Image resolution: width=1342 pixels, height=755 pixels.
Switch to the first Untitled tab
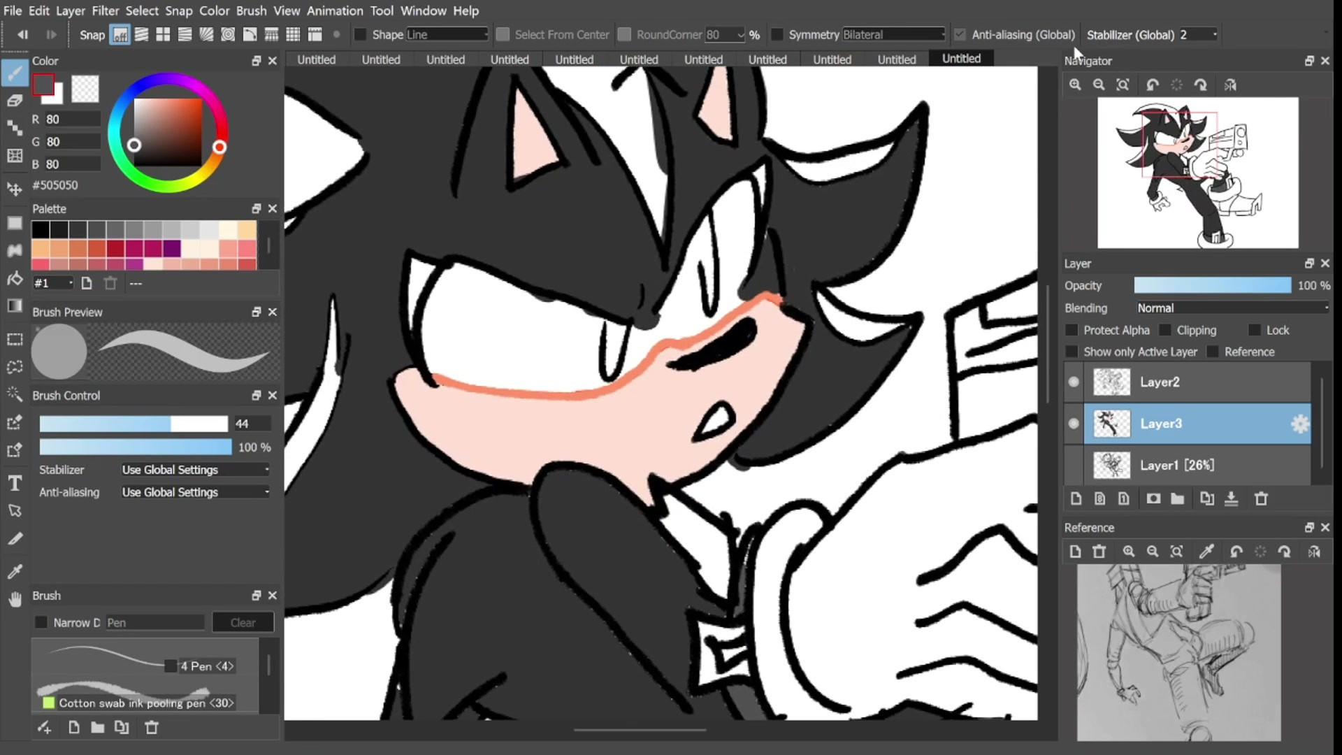click(316, 59)
